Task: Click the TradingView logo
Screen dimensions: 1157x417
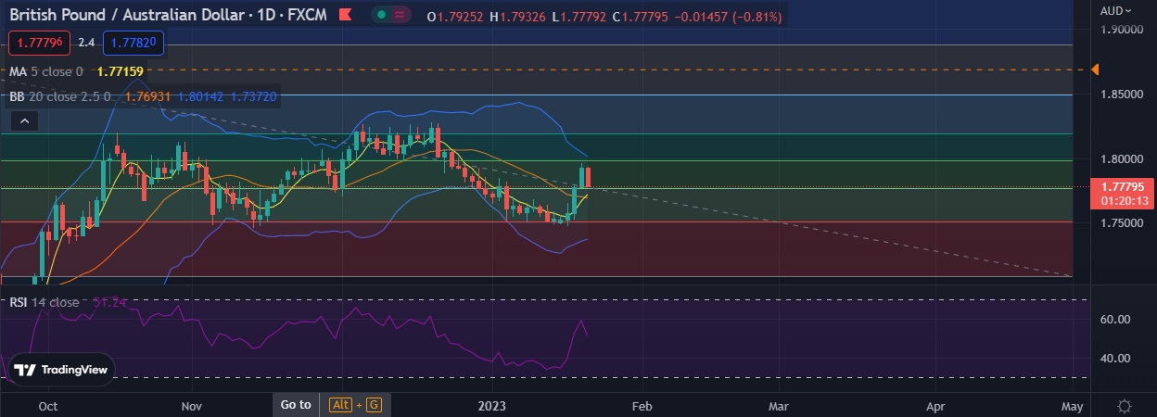Action: [x=63, y=370]
